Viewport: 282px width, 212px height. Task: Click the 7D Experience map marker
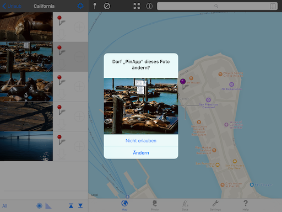click(x=231, y=84)
